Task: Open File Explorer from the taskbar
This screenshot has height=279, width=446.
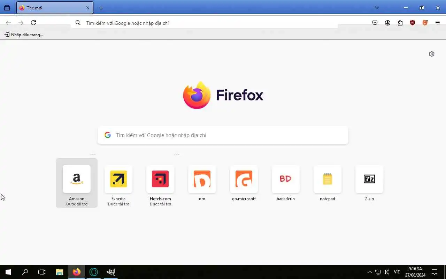Action: [x=60, y=272]
